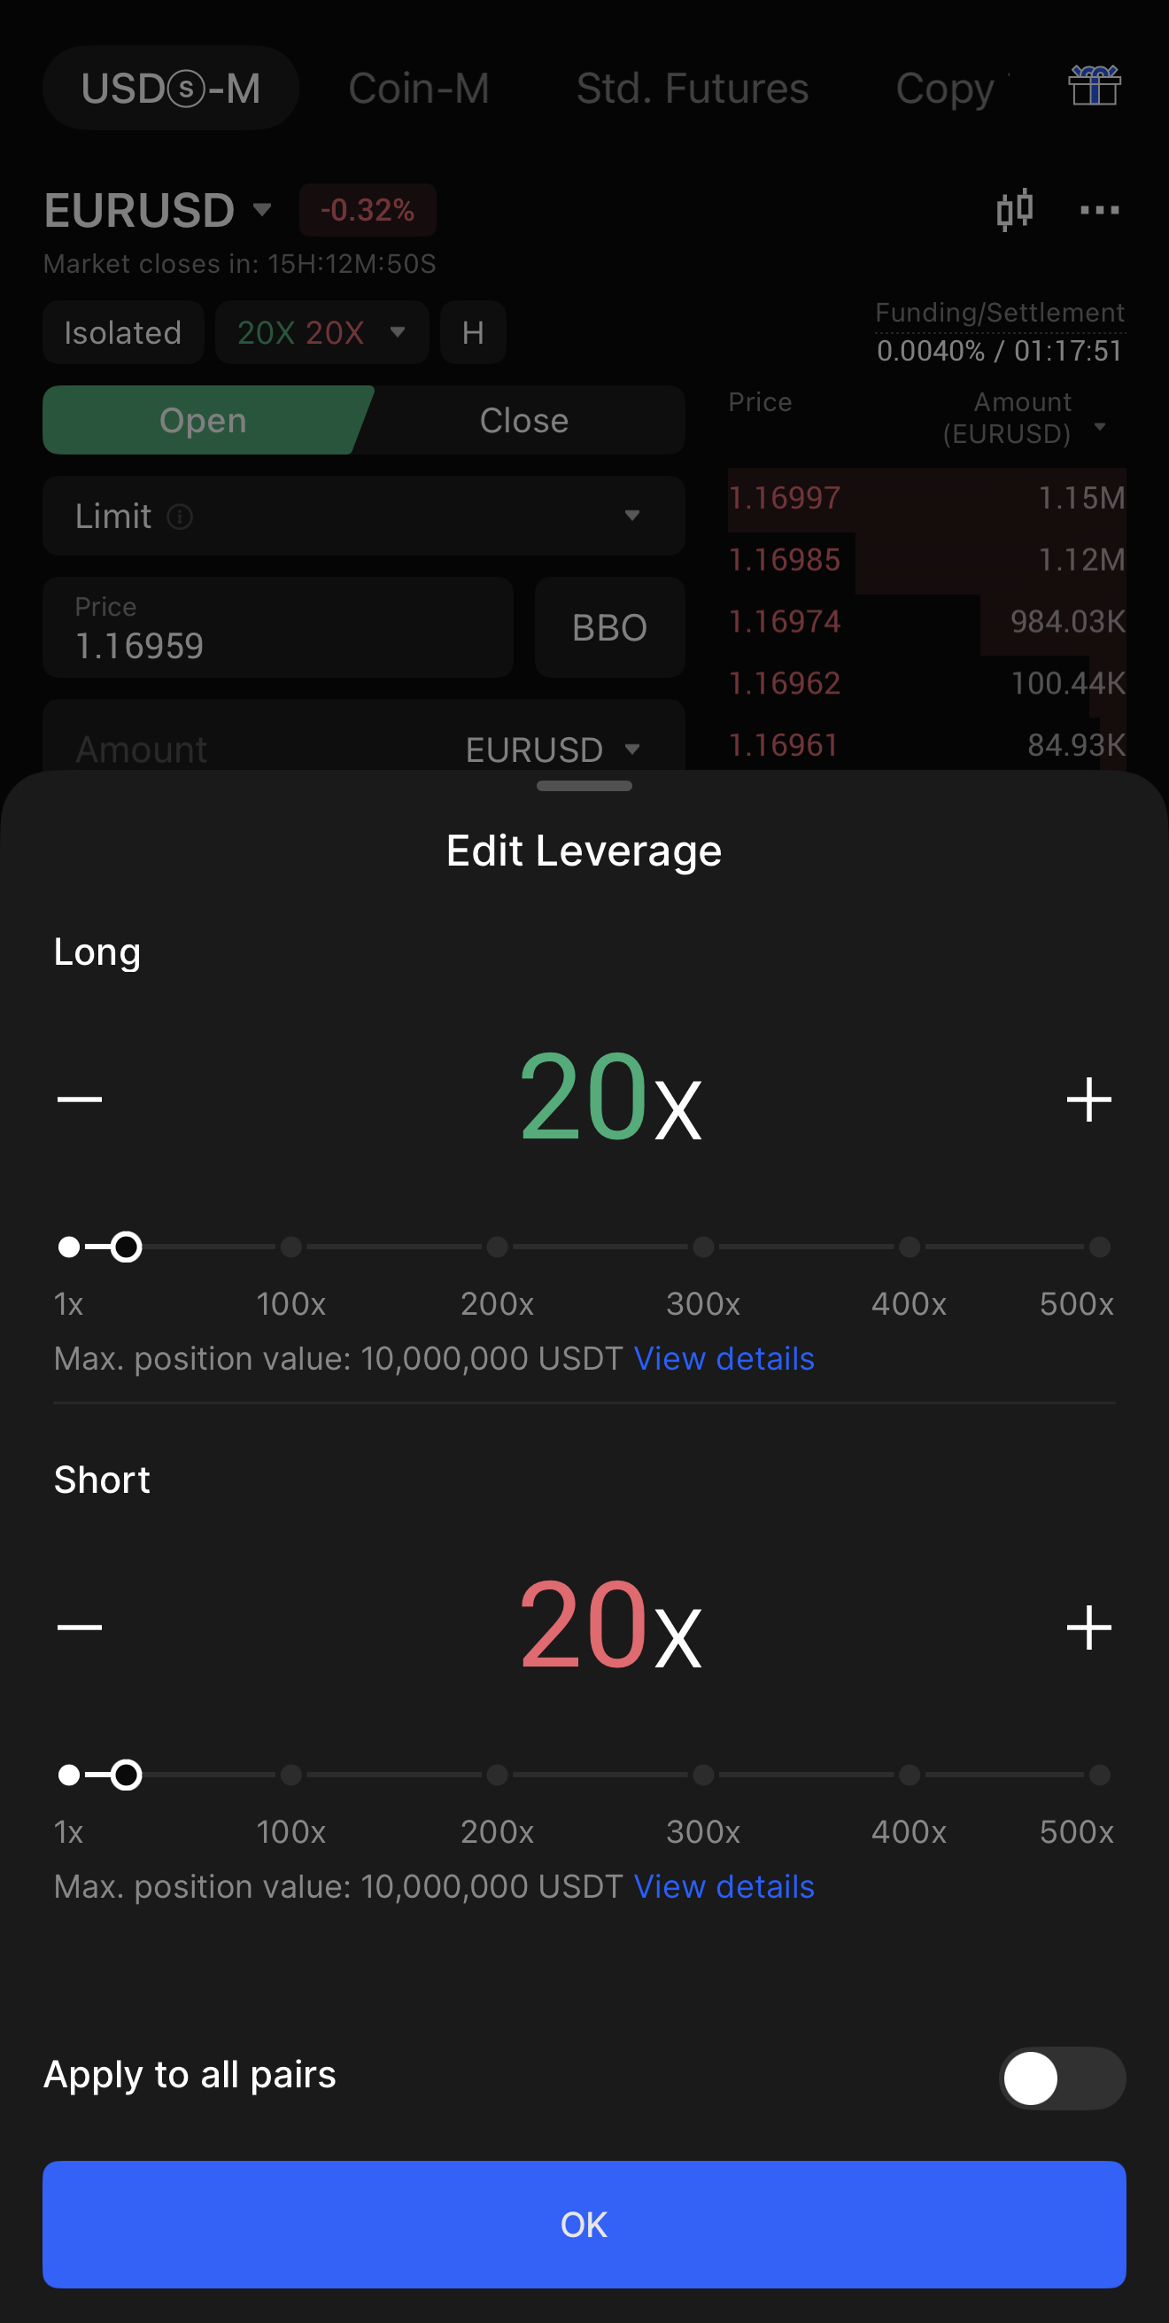This screenshot has width=1169, height=2323.
Task: Open the three-dot more options menu
Action: [1099, 210]
